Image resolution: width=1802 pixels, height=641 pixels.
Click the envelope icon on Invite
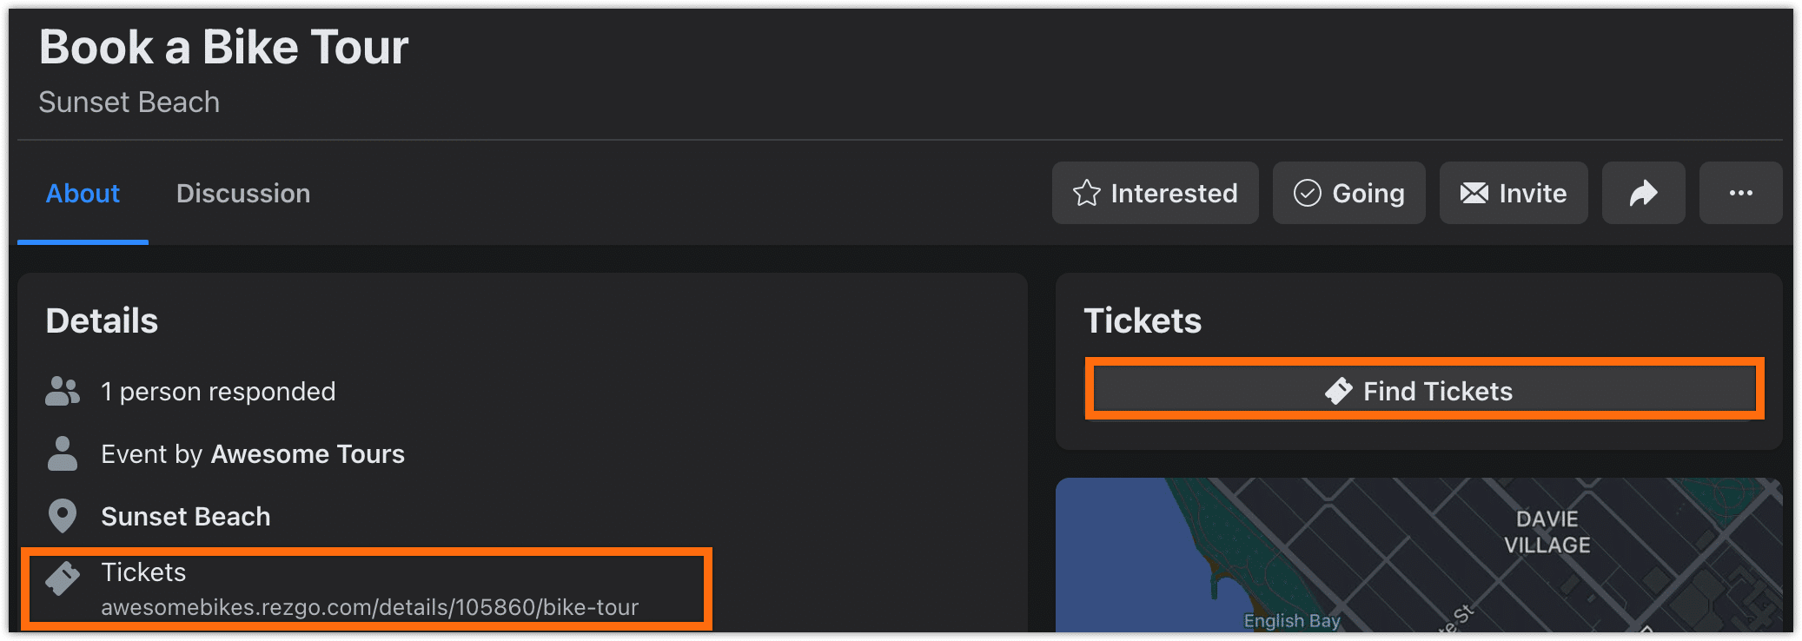pos(1474,193)
